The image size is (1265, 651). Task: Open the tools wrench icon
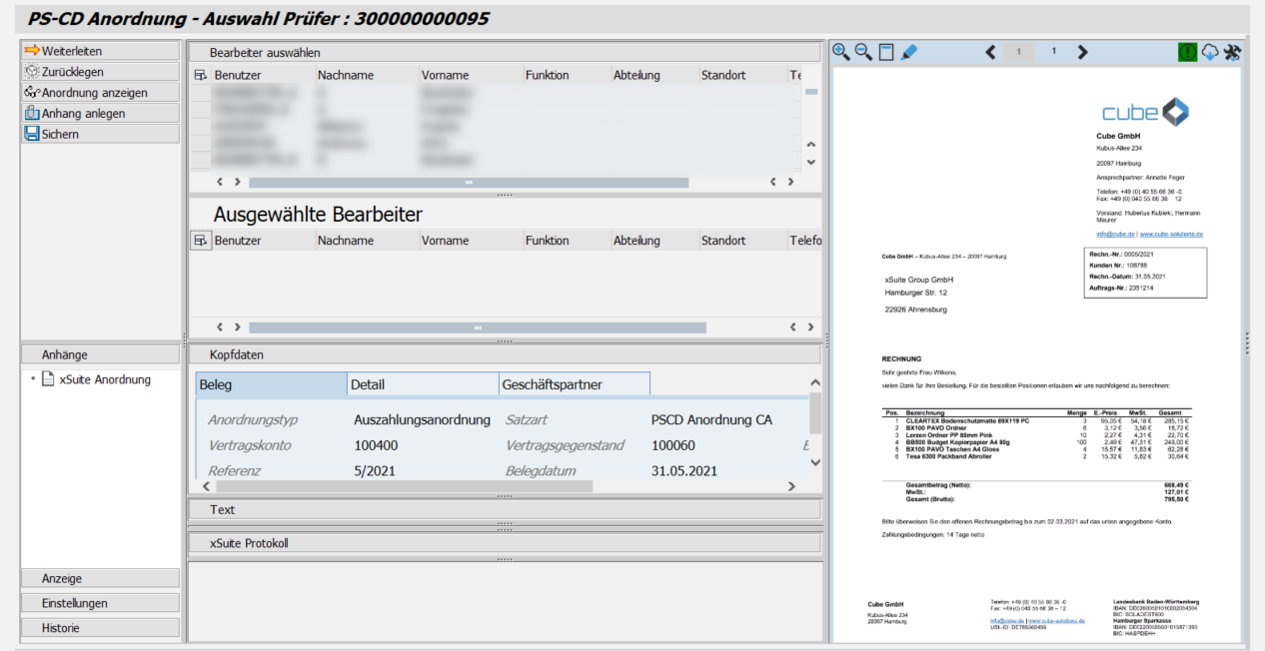tap(1232, 51)
